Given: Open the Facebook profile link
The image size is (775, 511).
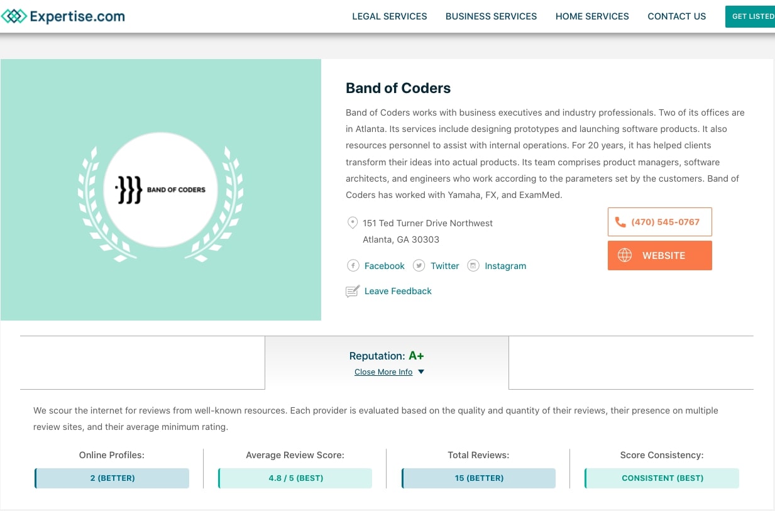Looking at the screenshot, I should click(384, 266).
